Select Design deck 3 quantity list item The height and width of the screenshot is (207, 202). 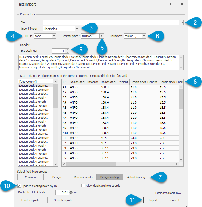click(x=36, y=134)
